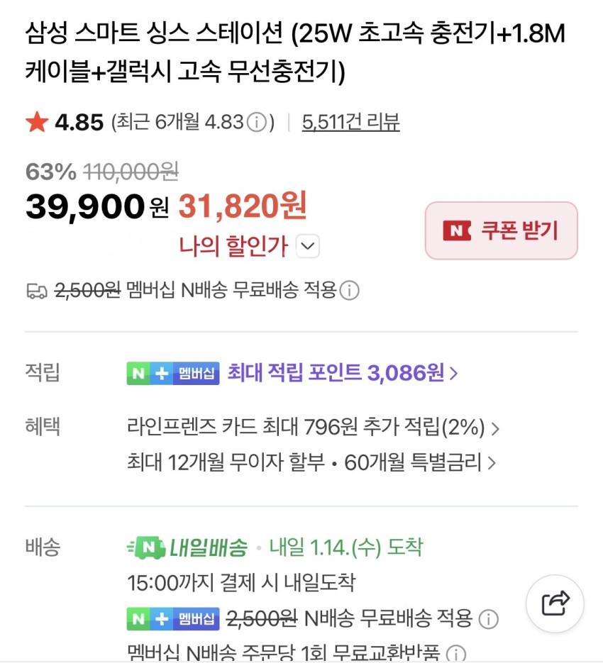The height and width of the screenshot is (663, 603).
Task: Open the 5,511건 리뷰 link
Action: click(350, 123)
